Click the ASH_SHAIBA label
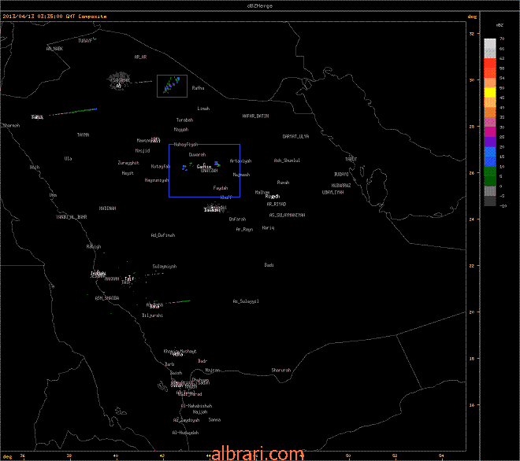Viewport: 520px width, 461px height. coord(107,298)
